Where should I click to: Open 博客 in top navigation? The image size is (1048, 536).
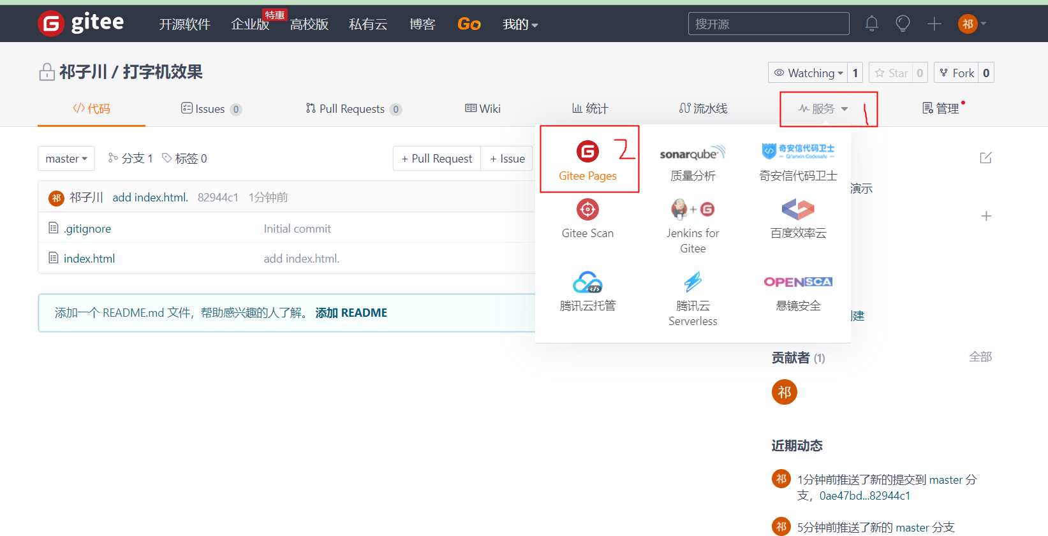tap(422, 24)
